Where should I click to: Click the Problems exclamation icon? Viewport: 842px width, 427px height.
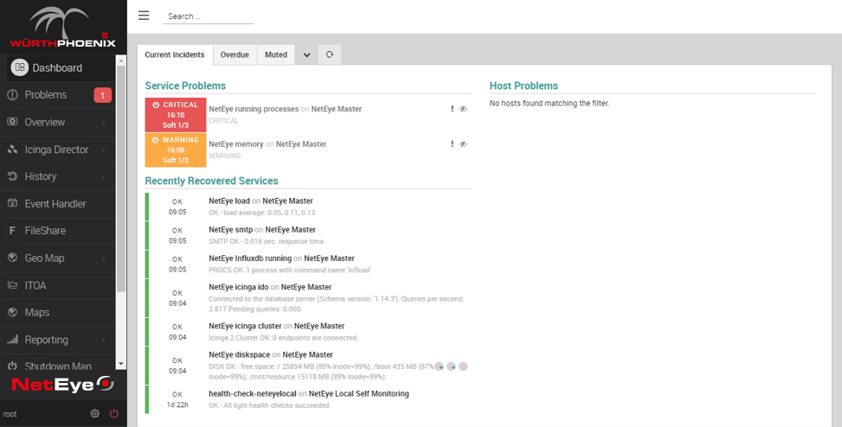[x=12, y=95]
